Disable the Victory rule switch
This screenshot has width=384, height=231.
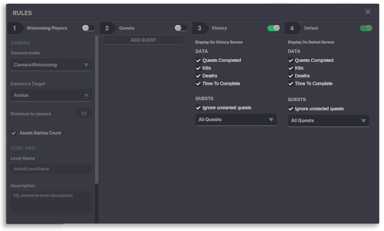tap(273, 28)
